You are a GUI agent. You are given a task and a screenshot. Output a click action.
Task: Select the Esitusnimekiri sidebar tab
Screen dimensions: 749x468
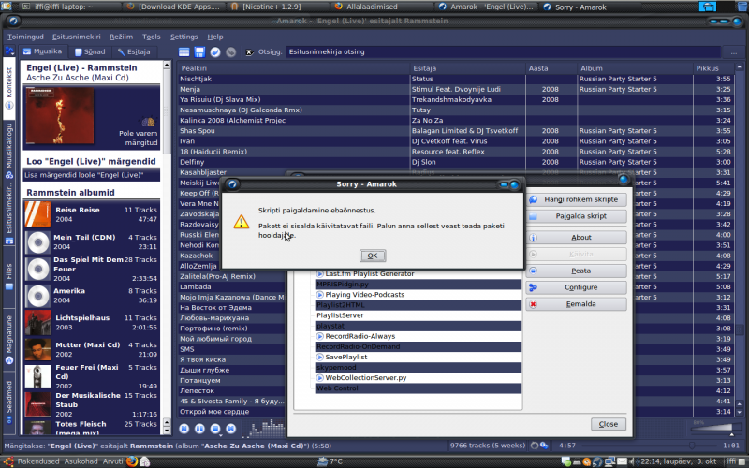click(9, 215)
